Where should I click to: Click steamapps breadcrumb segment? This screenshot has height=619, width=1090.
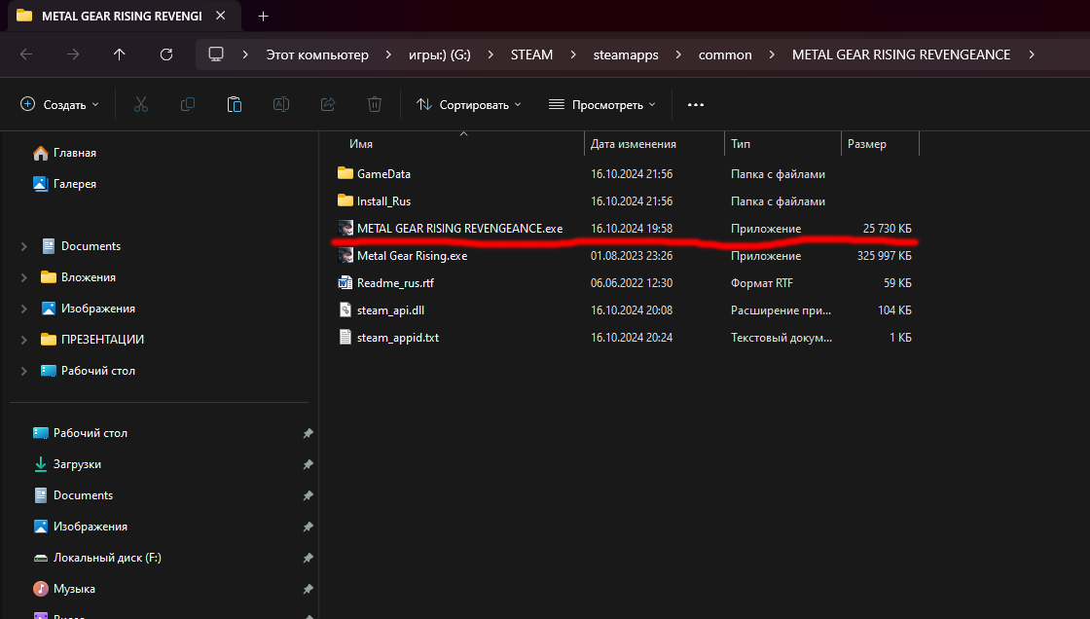[x=626, y=55]
